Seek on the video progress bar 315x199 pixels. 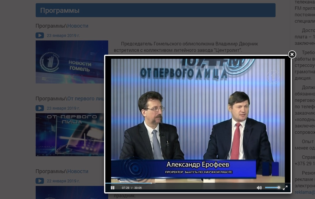(x=198, y=183)
